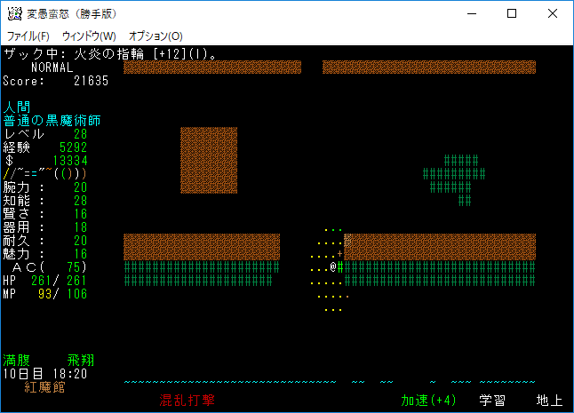This screenshot has height=413, width=574.
Task: Click the 学習 status indicator
Action: pyautogui.click(x=493, y=401)
